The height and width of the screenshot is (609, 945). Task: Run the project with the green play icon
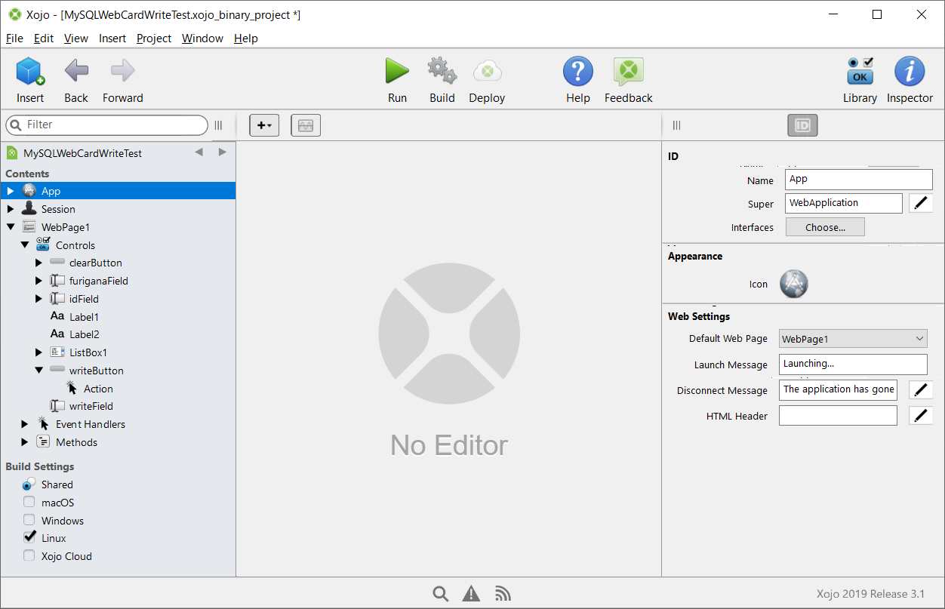pos(397,71)
